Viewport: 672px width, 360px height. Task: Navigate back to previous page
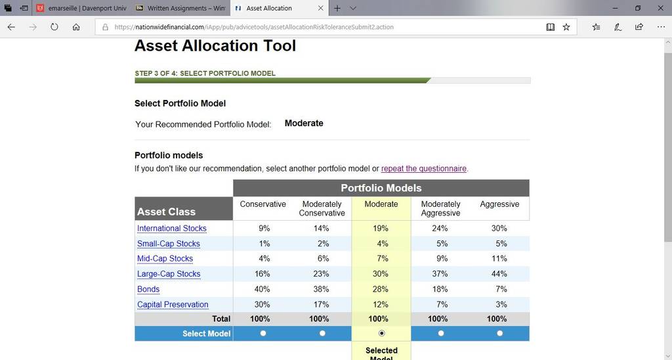pos(11,27)
